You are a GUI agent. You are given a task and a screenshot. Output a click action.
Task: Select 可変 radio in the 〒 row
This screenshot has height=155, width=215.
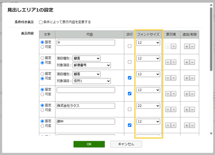point(42,47)
